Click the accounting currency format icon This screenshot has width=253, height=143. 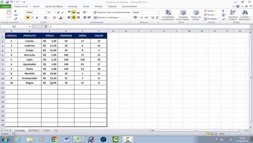pos(135,17)
